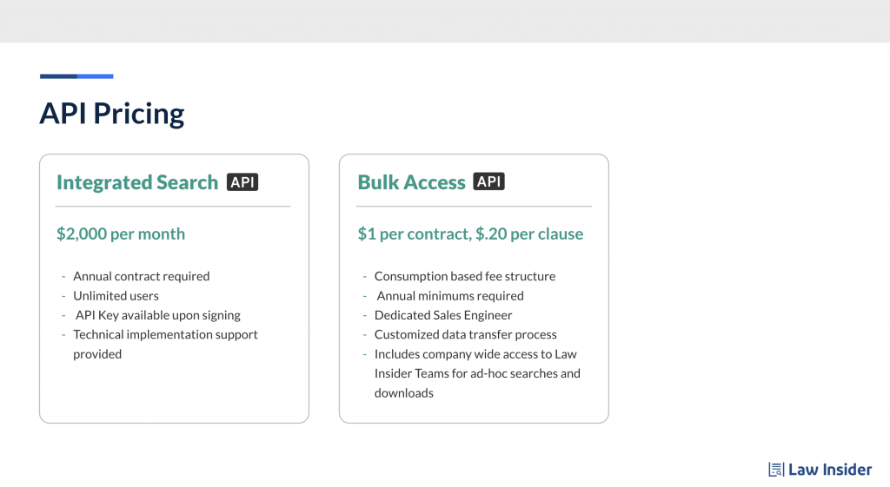Click the $1 per contract price line
Screen dimensions: 890x487
[x=470, y=234]
